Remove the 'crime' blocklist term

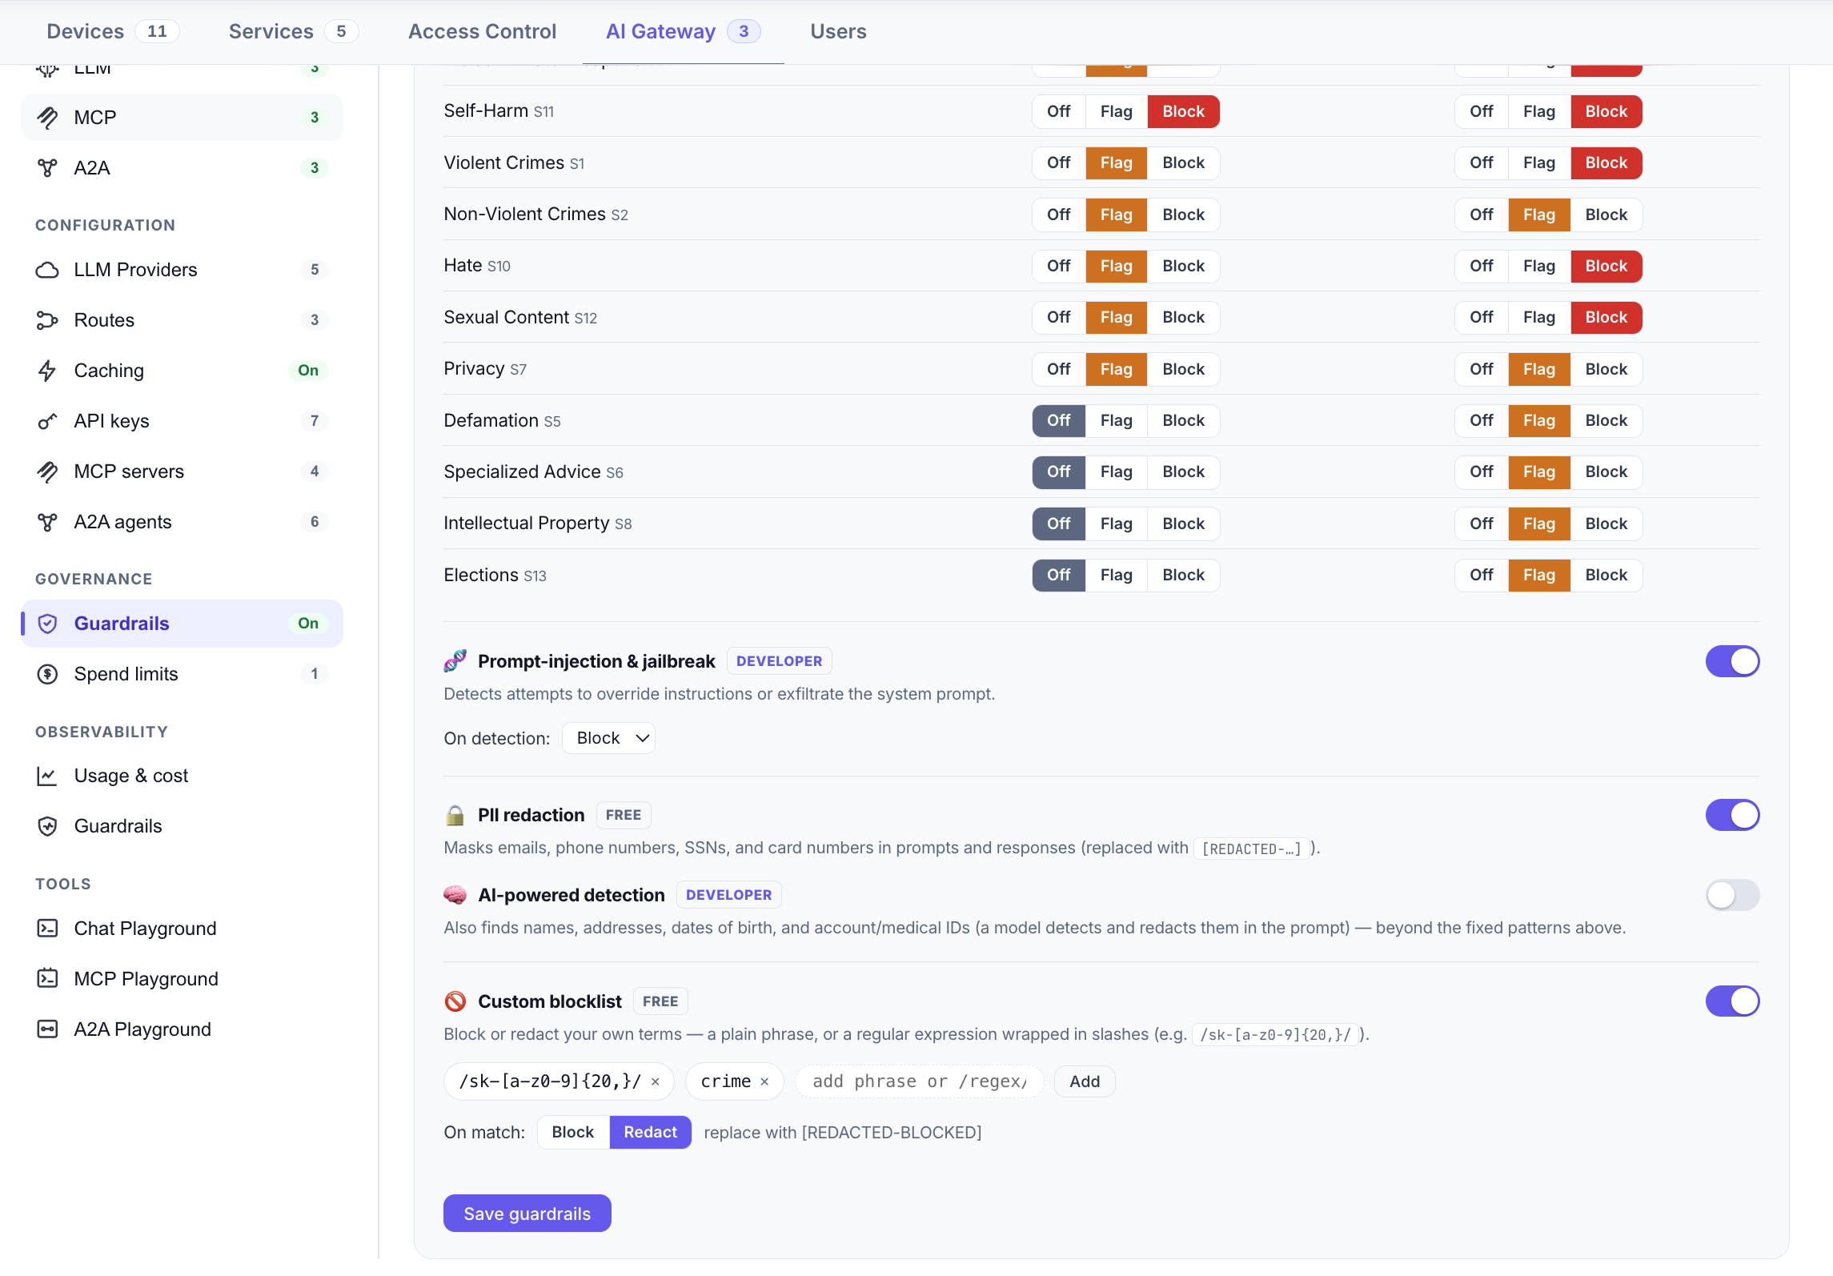tap(764, 1082)
